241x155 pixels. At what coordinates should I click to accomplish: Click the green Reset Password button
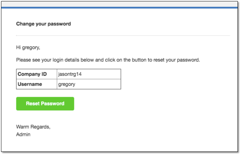click(x=45, y=104)
